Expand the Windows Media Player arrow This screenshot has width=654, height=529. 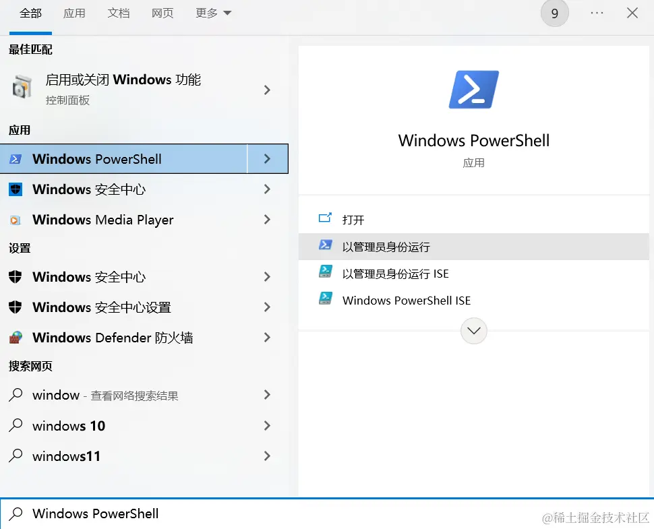coord(268,220)
